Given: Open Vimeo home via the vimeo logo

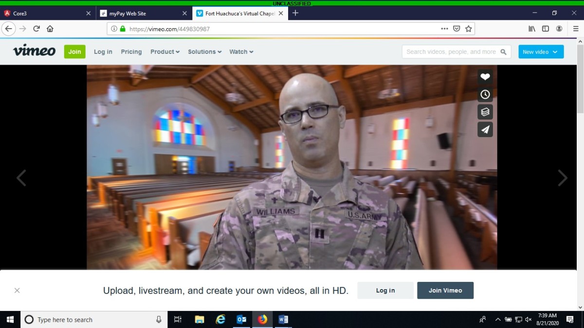Looking at the screenshot, I should pyautogui.click(x=34, y=51).
